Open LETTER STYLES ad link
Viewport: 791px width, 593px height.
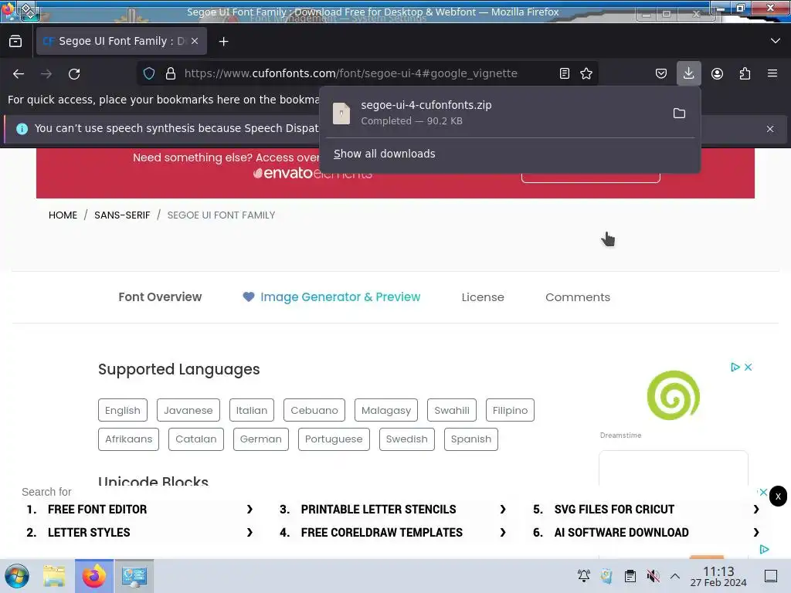click(140, 533)
